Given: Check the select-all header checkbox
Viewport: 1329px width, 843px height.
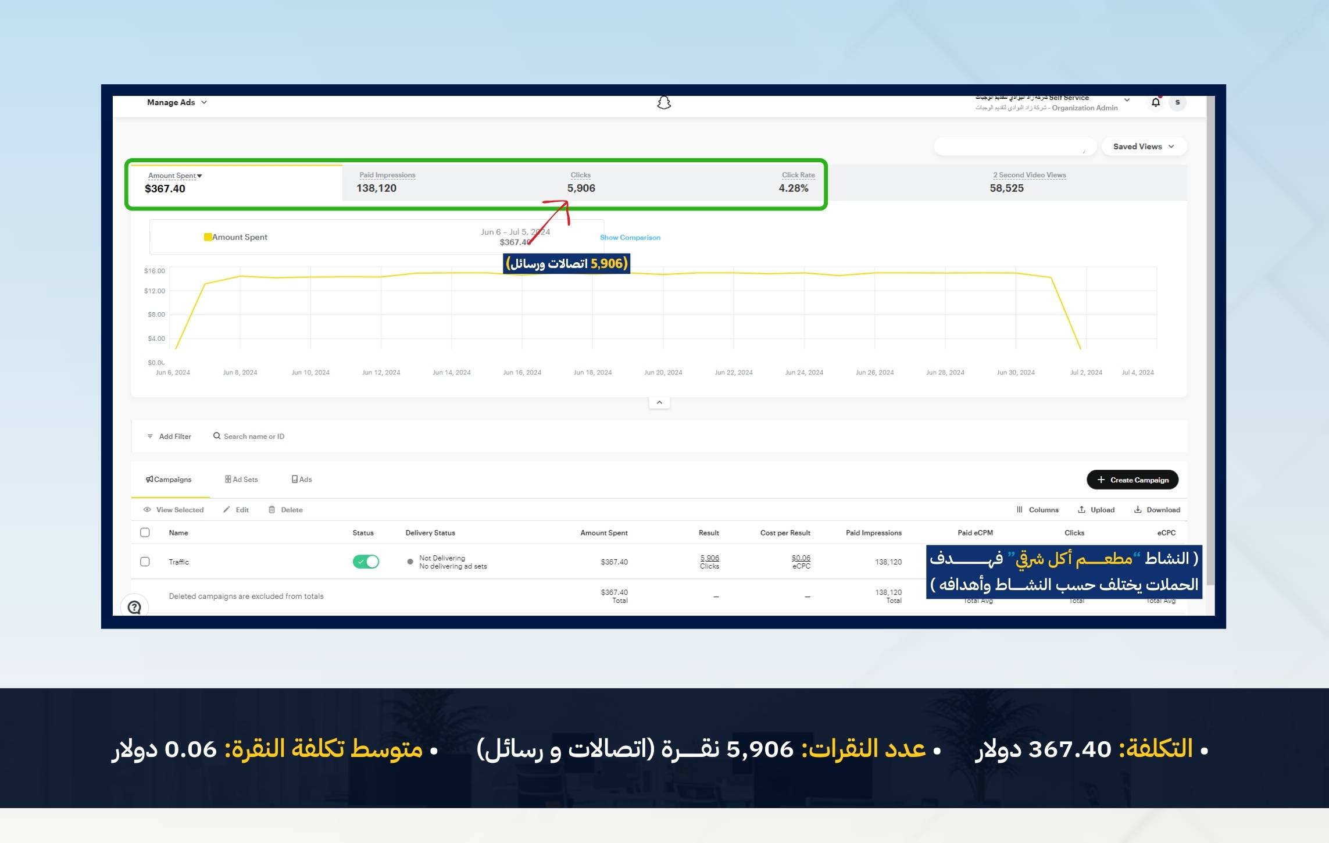Looking at the screenshot, I should pos(145,533).
